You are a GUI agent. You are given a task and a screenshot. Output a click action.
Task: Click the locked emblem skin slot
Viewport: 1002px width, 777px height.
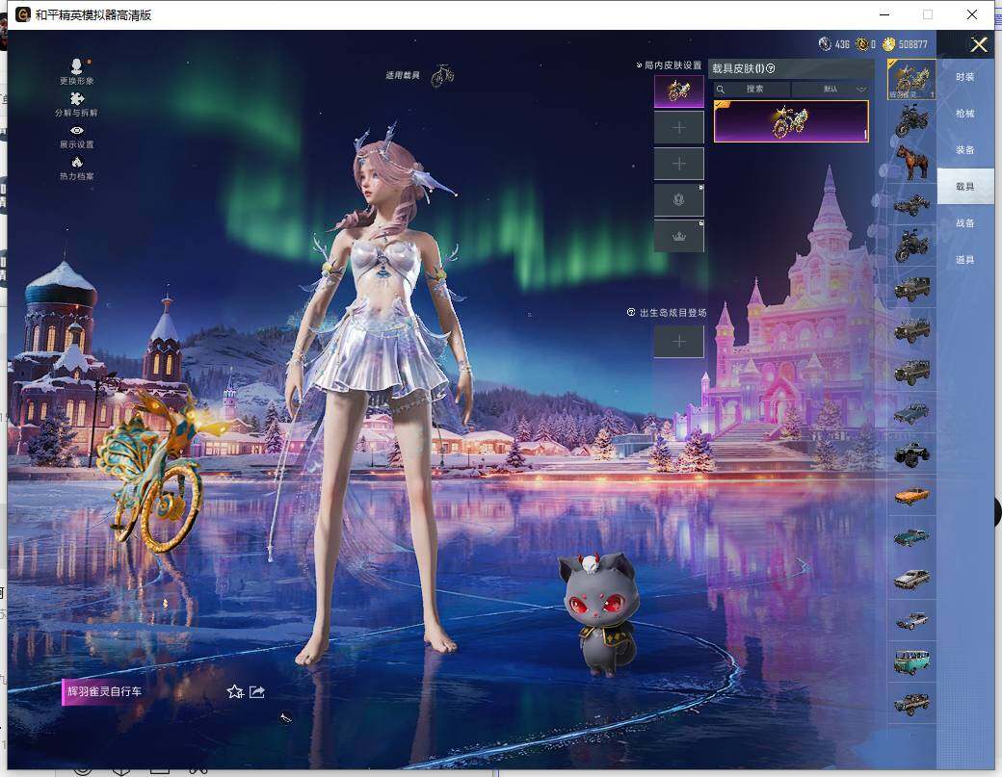678,200
